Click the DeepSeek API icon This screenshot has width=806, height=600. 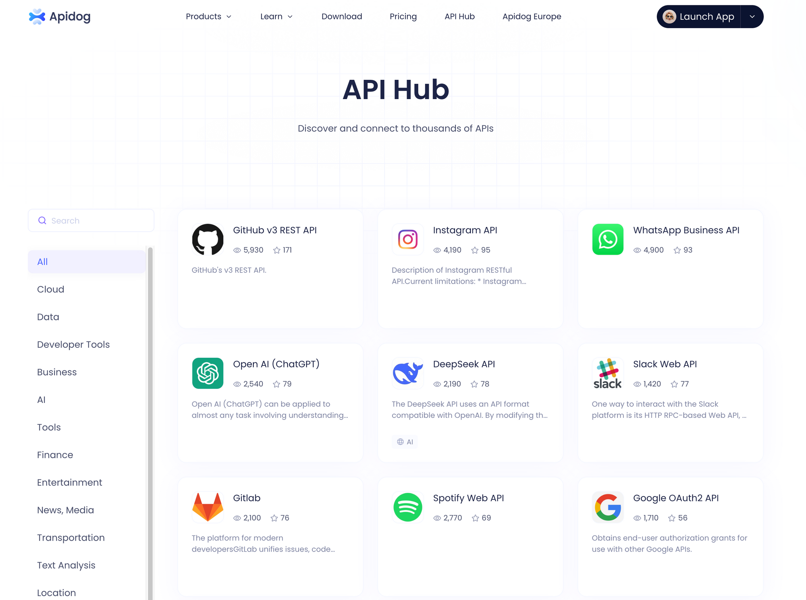pos(408,372)
